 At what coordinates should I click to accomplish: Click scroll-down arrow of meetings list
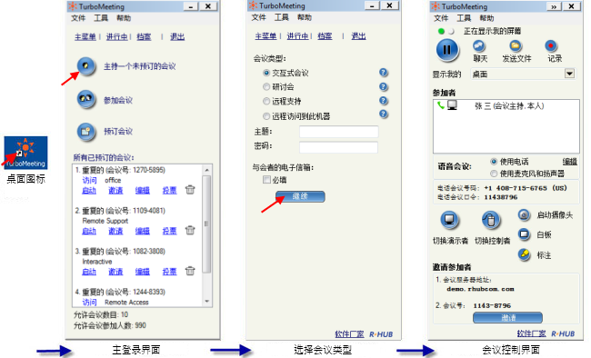[x=207, y=301]
